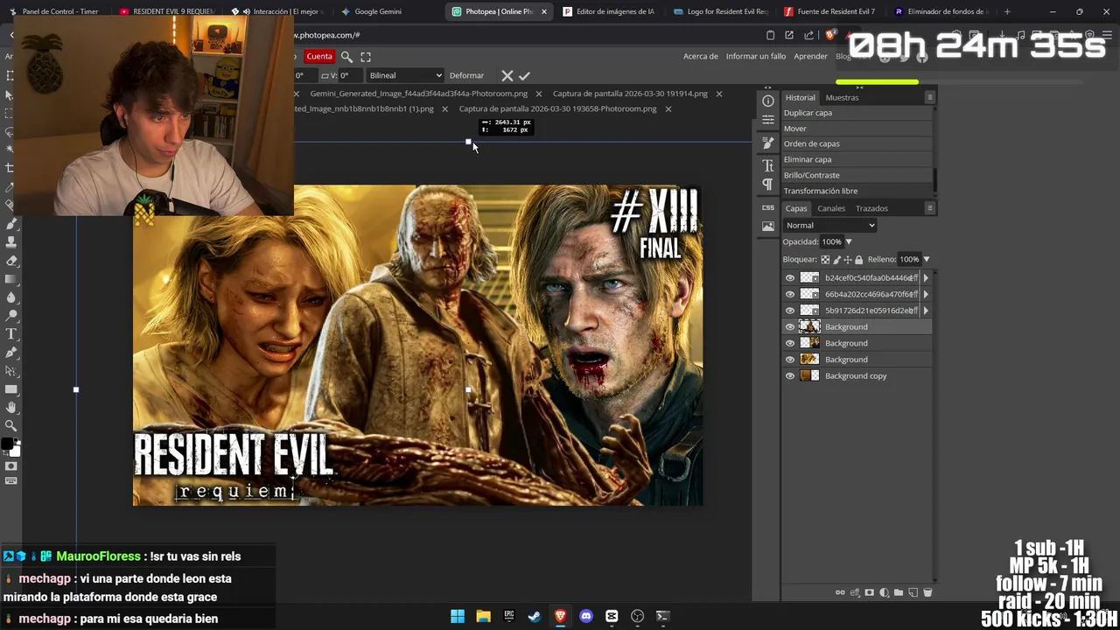The height and width of the screenshot is (630, 1120).
Task: Toggle lock position
Action: [847, 260]
